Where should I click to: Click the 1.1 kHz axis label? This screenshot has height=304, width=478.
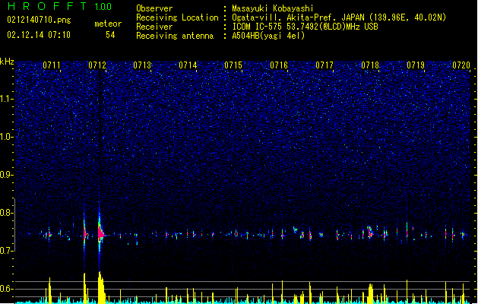click(x=7, y=99)
